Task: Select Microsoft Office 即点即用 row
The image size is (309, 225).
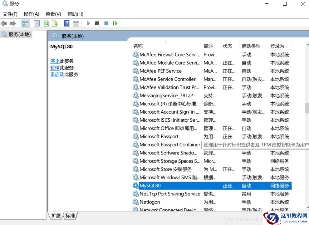Action: [212, 128]
